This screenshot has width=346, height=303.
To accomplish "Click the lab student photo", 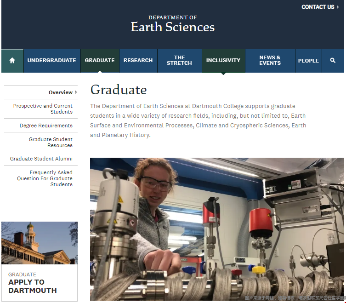I will [216, 229].
